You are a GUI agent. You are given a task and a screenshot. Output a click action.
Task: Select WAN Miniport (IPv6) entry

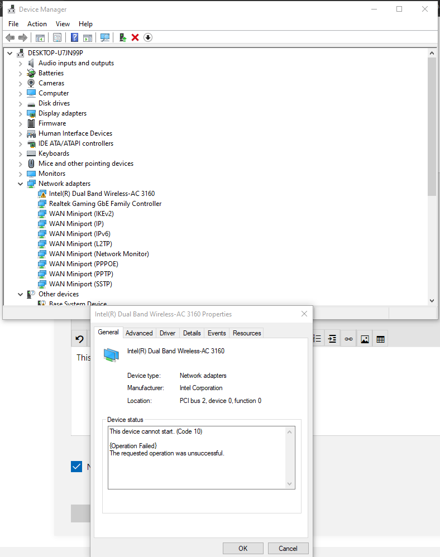click(x=80, y=234)
